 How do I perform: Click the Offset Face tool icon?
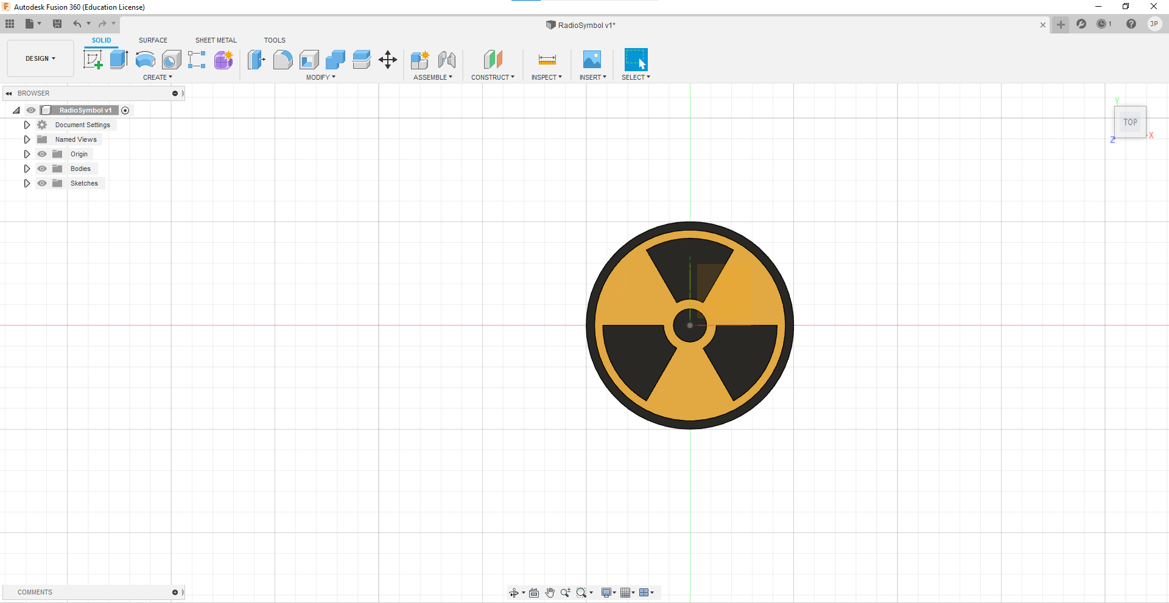point(362,60)
